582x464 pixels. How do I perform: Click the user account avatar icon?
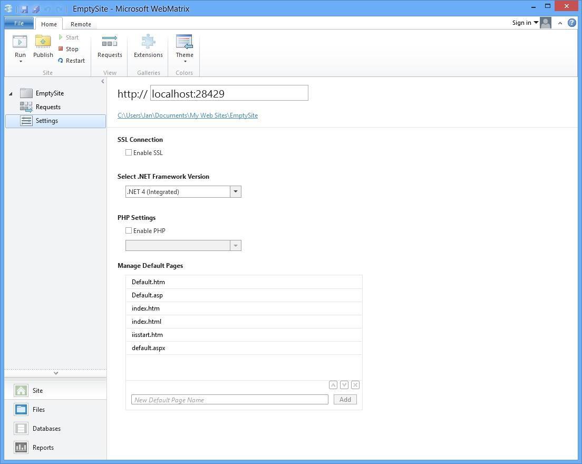point(546,23)
